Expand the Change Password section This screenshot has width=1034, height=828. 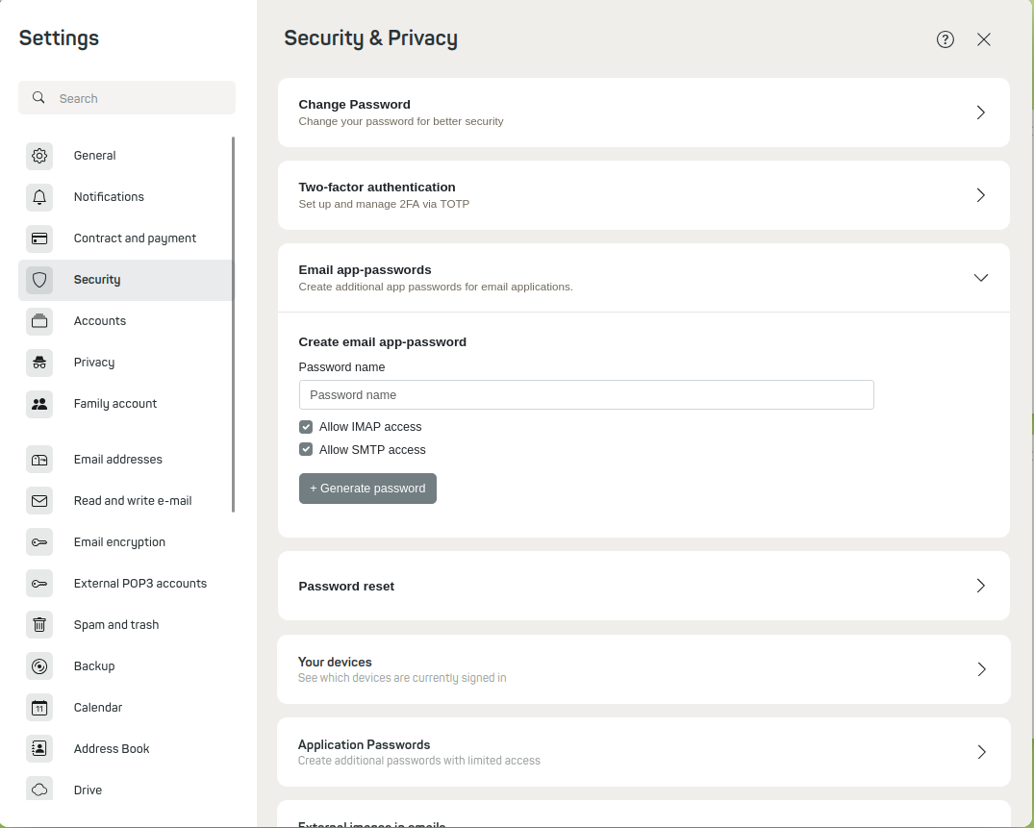click(x=980, y=113)
